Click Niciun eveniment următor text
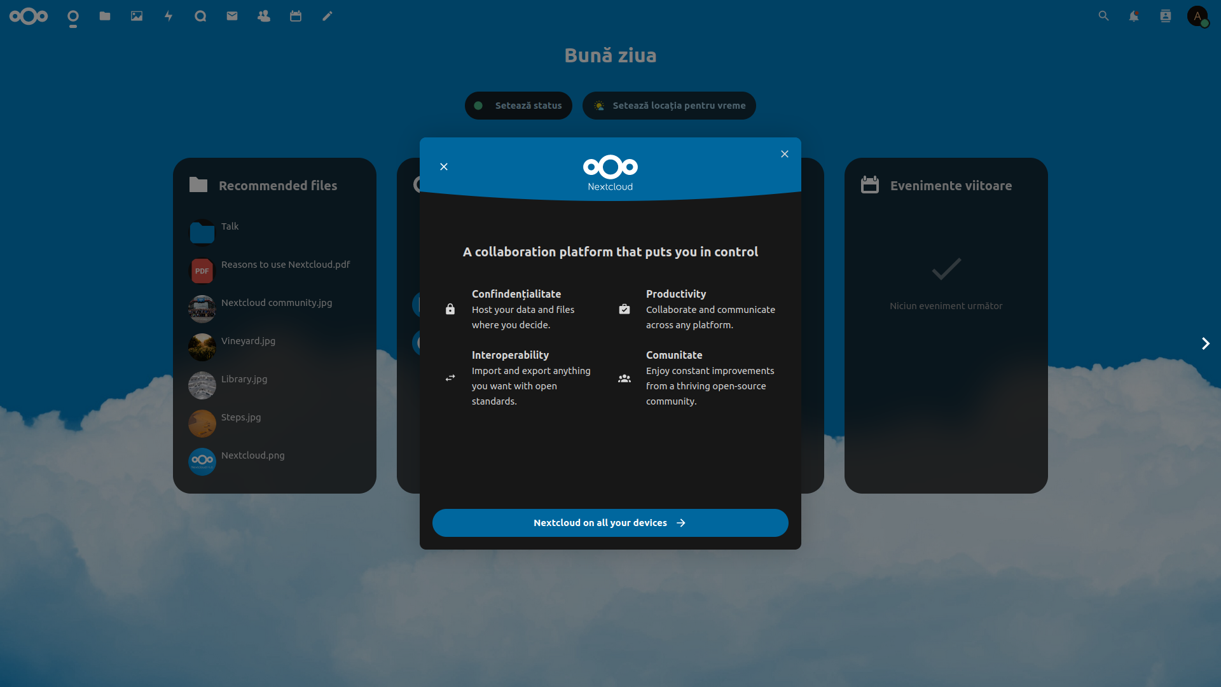The width and height of the screenshot is (1221, 687). (946, 306)
